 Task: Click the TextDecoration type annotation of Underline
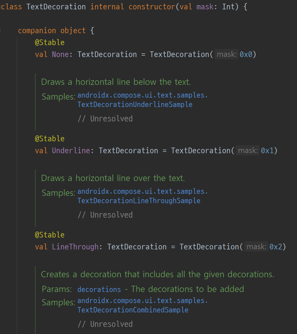129,151
